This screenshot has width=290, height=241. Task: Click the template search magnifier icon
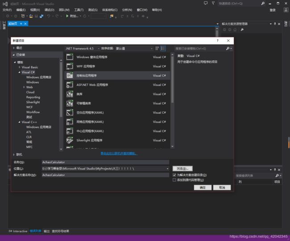[x=228, y=49]
